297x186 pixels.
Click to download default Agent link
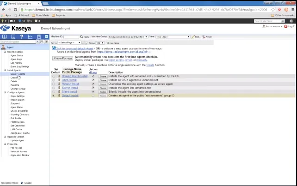point(74,48)
